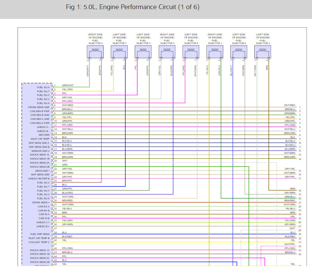Click the UHEGO B - pin label
Screen dimensions: 312x274
click(x=43, y=131)
